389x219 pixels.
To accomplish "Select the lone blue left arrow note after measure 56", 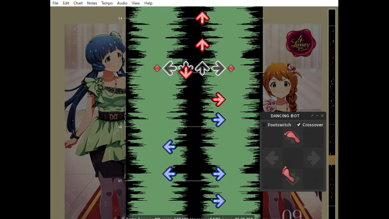I will pos(170,147).
